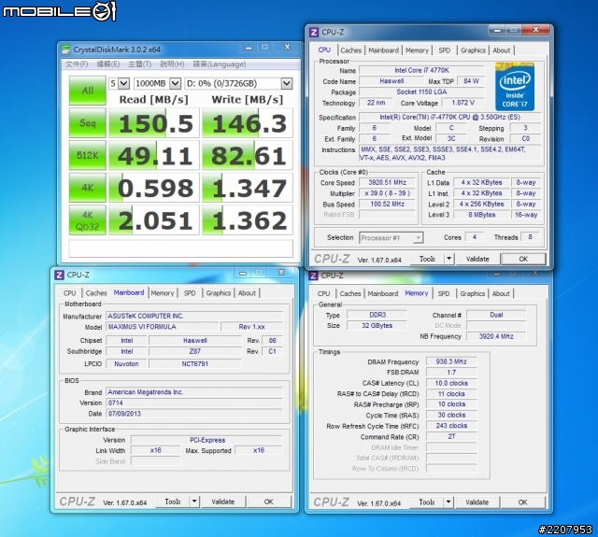
Task: Open the 主題(T) menu in CrystalDiskMark
Action: point(139,64)
